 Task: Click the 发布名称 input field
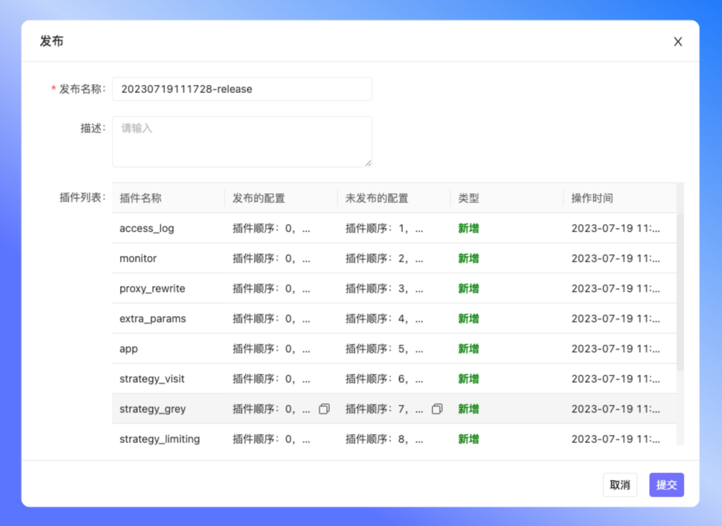242,89
